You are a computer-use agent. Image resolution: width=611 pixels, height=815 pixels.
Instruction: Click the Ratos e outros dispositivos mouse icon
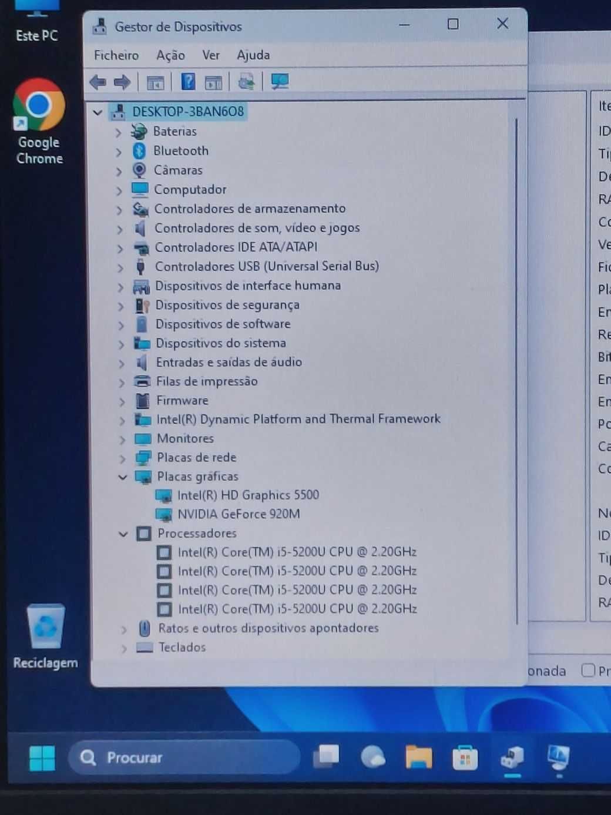pyautogui.click(x=145, y=629)
